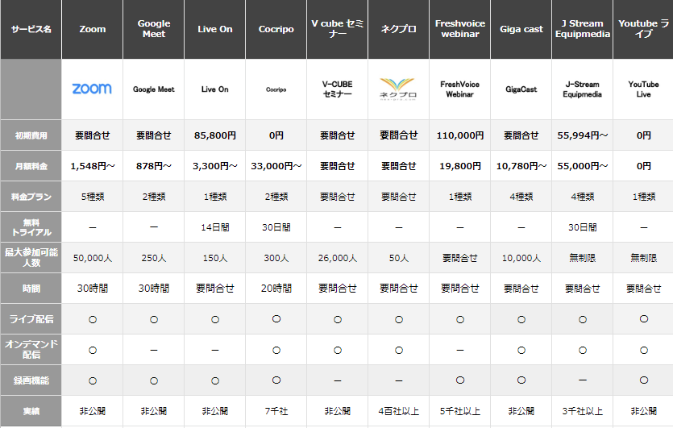The image size is (673, 428).
Task: Click the Live On logo
Action: (x=214, y=89)
